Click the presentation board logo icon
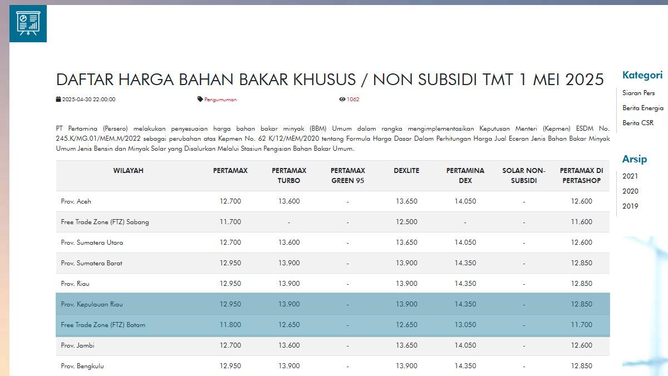The image size is (668, 376). tap(28, 23)
